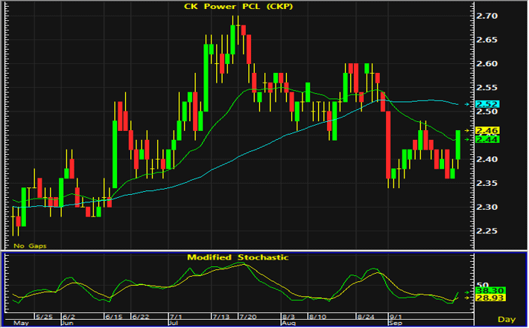This screenshot has width=529, height=328.
Task: Click the 2.35 price axis label
Action: pos(487,183)
